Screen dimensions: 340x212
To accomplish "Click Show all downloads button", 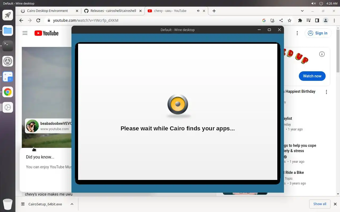I will (x=320, y=204).
